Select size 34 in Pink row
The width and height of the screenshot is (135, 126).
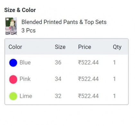point(58,79)
